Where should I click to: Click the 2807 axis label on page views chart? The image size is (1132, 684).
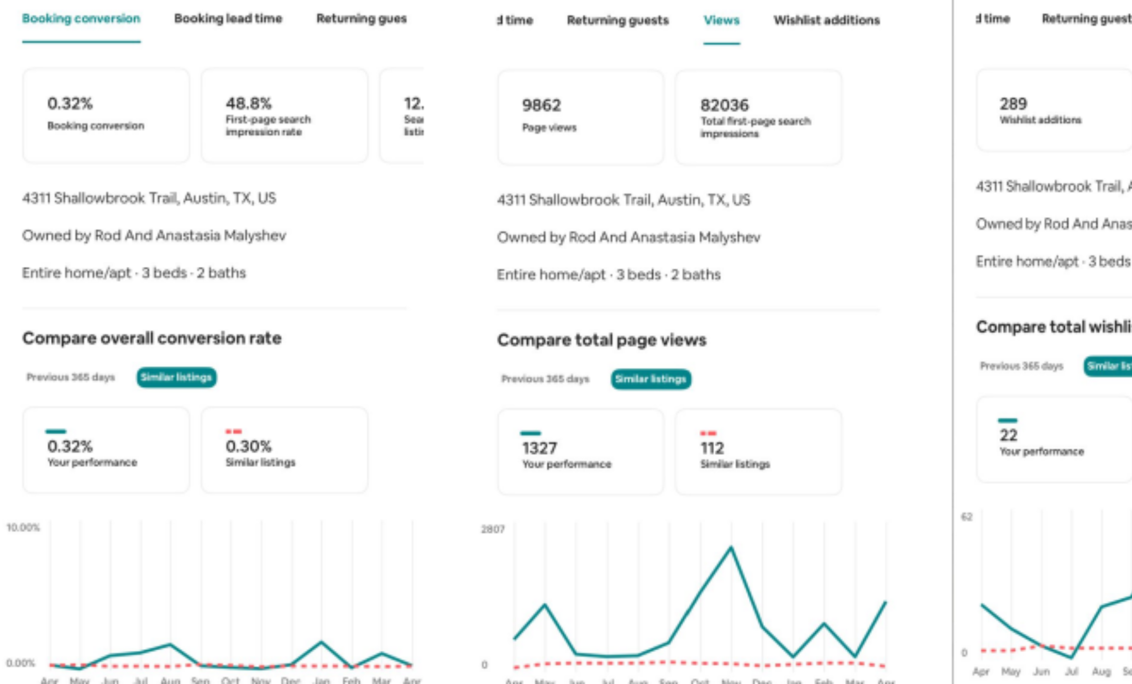492,529
